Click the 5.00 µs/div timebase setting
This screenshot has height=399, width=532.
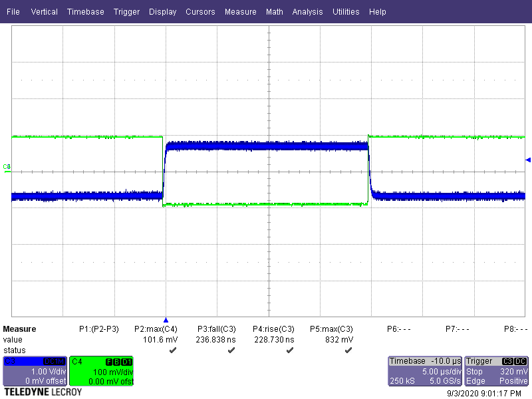[x=442, y=372]
